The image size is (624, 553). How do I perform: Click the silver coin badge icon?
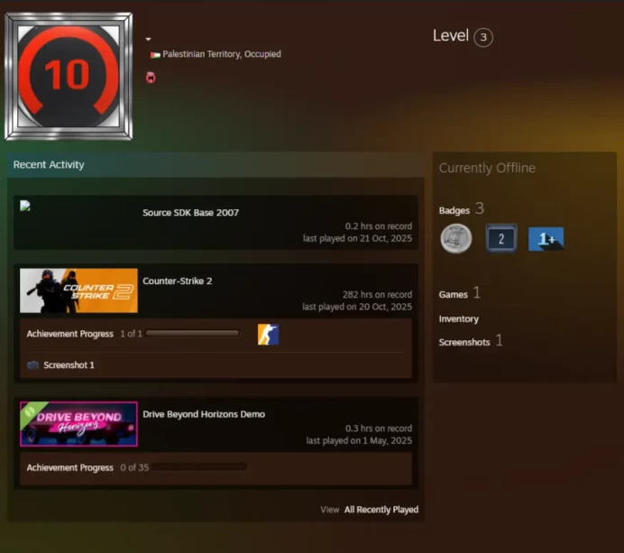pyautogui.click(x=456, y=238)
